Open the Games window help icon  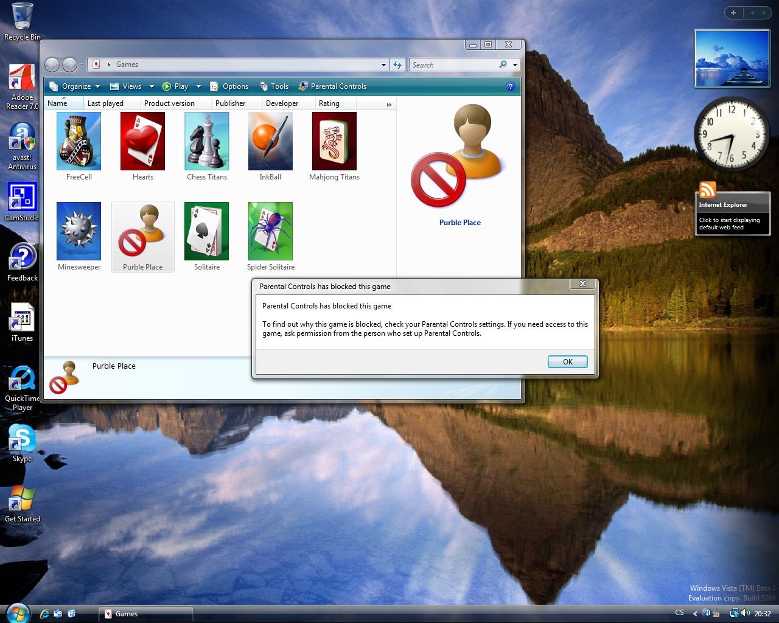(511, 86)
